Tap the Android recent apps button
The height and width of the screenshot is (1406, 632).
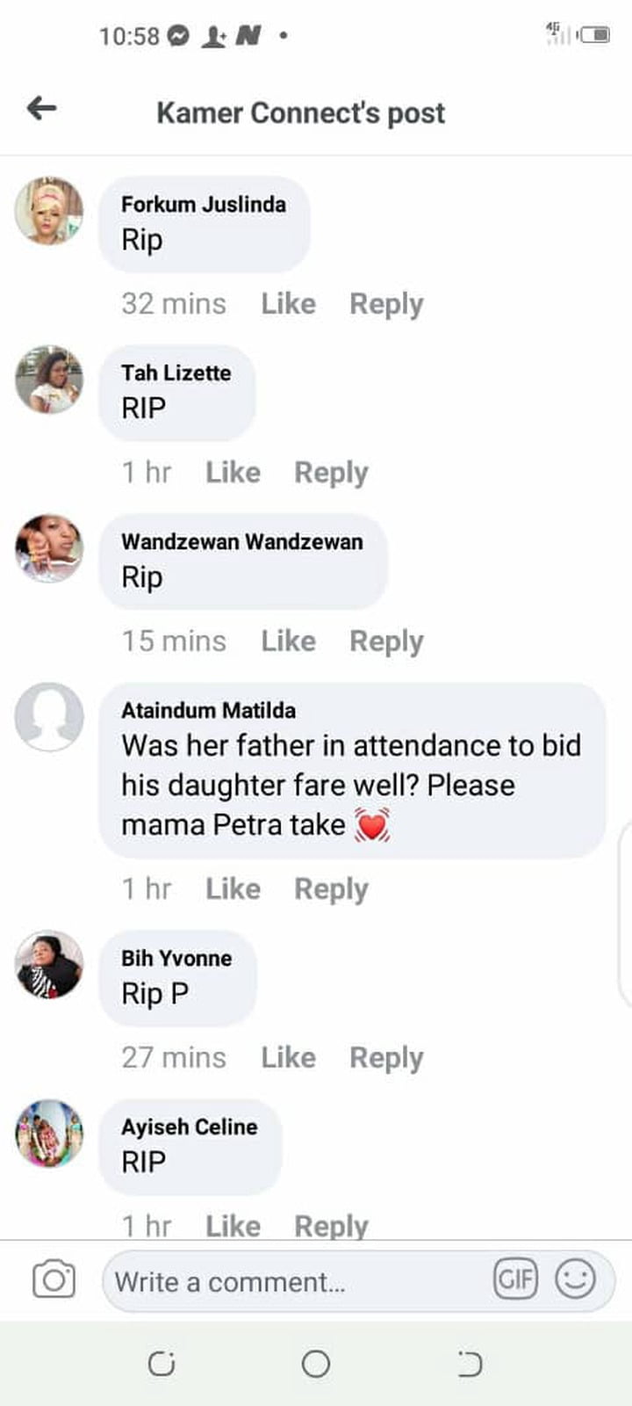tap(162, 1364)
